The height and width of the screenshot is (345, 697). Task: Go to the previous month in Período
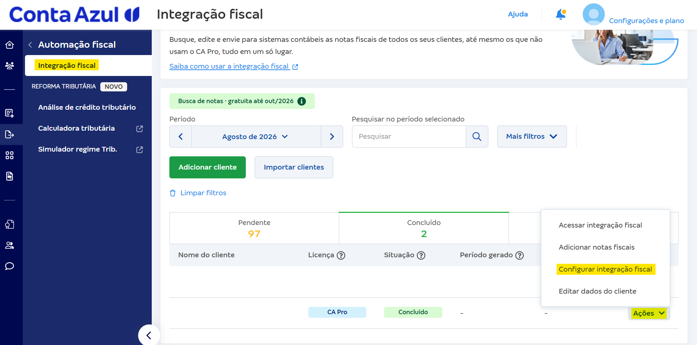coord(180,137)
